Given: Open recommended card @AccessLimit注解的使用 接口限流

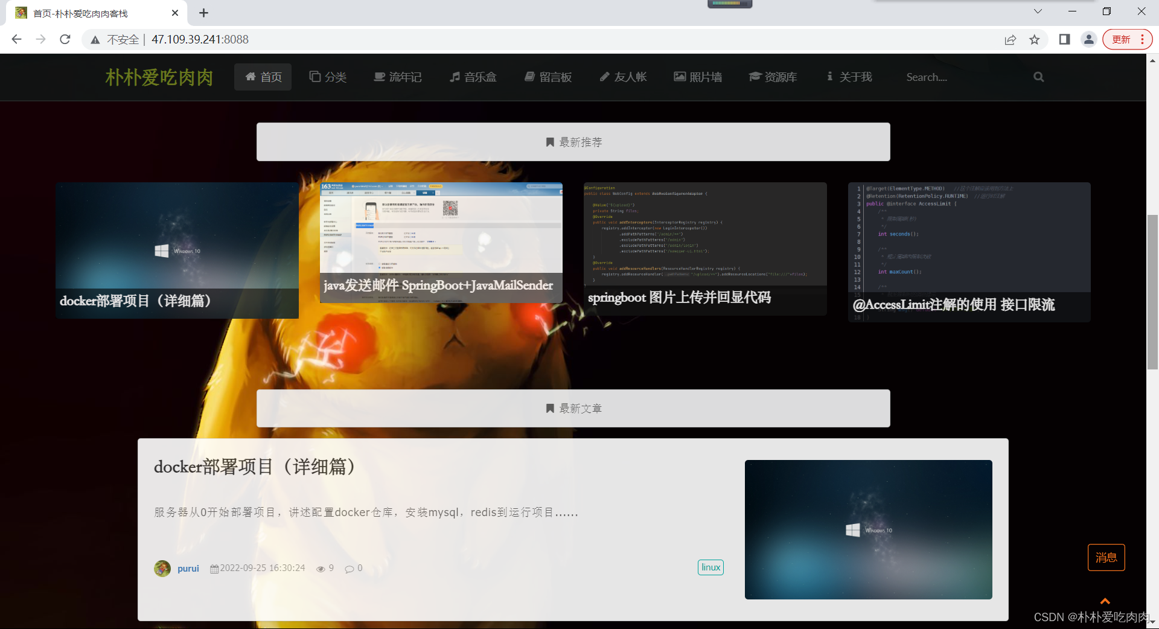Looking at the screenshot, I should point(969,252).
